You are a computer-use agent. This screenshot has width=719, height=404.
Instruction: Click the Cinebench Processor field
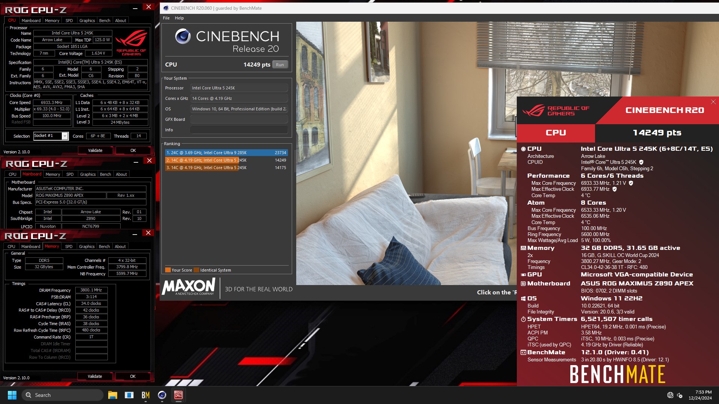239,88
